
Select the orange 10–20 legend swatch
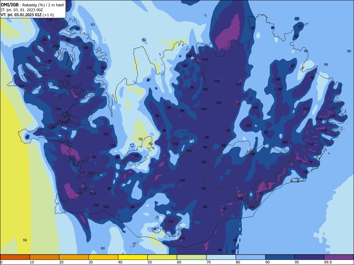[45, 257]
